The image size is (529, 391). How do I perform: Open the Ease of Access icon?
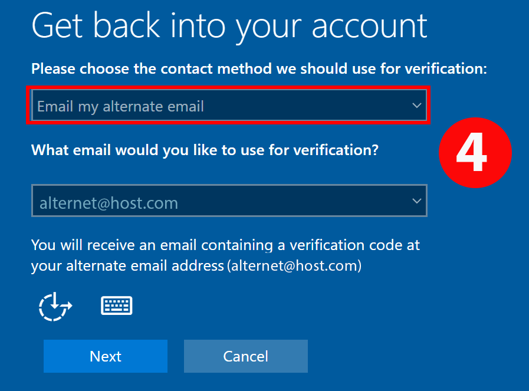[x=55, y=306]
